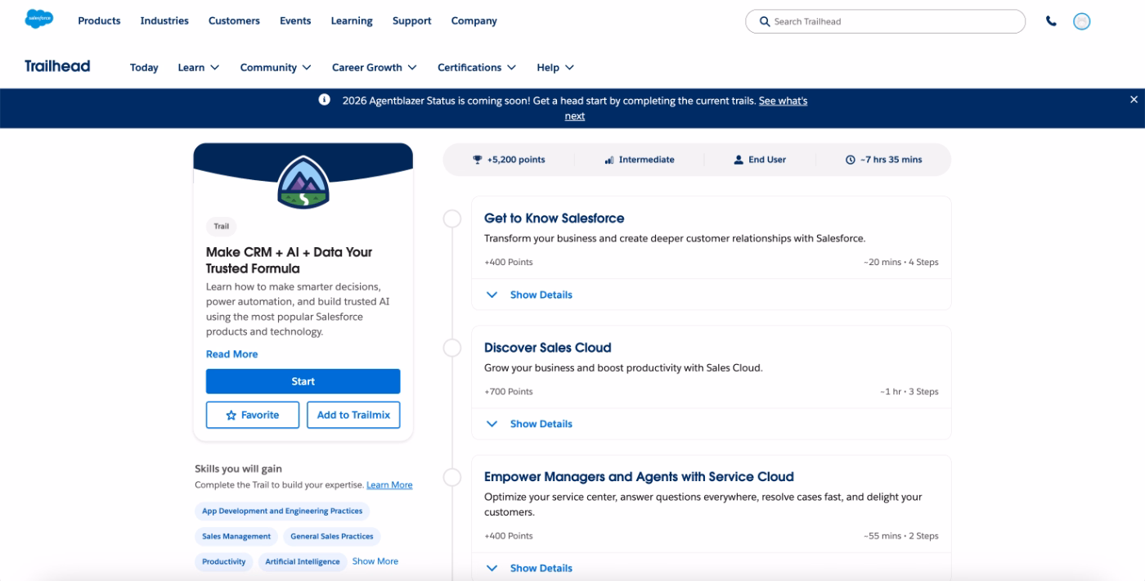Click the trophy points icon
This screenshot has width=1145, height=581.
click(x=478, y=160)
